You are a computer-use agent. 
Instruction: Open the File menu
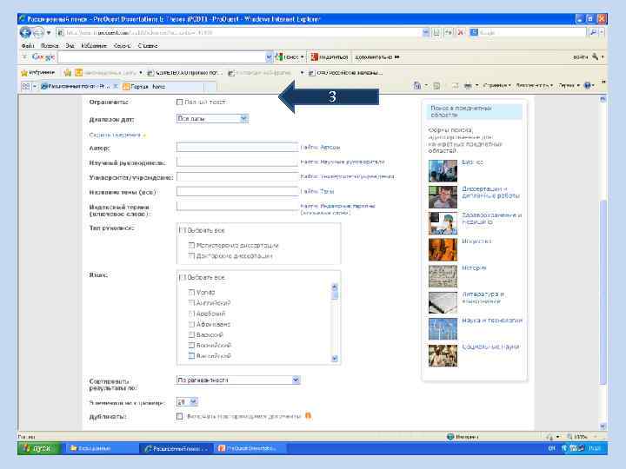[x=28, y=45]
